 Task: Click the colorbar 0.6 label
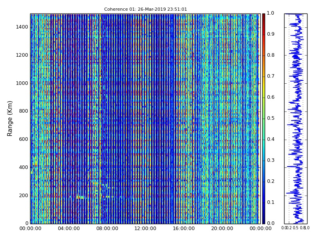pyautogui.click(x=271, y=97)
